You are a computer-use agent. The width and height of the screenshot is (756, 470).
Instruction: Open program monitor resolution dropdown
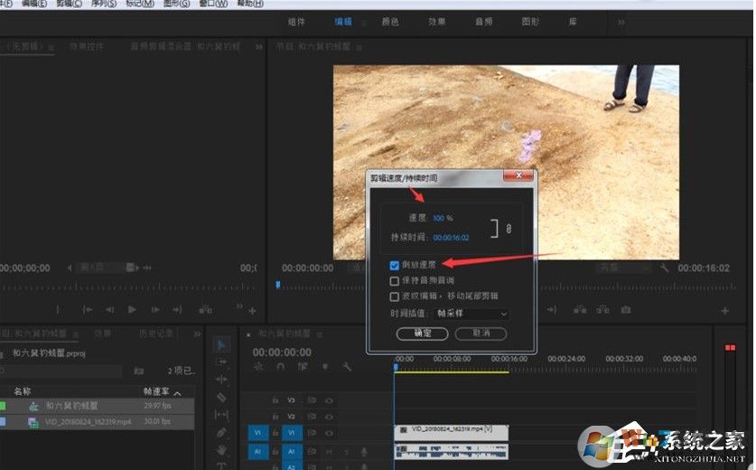pyautogui.click(x=623, y=268)
